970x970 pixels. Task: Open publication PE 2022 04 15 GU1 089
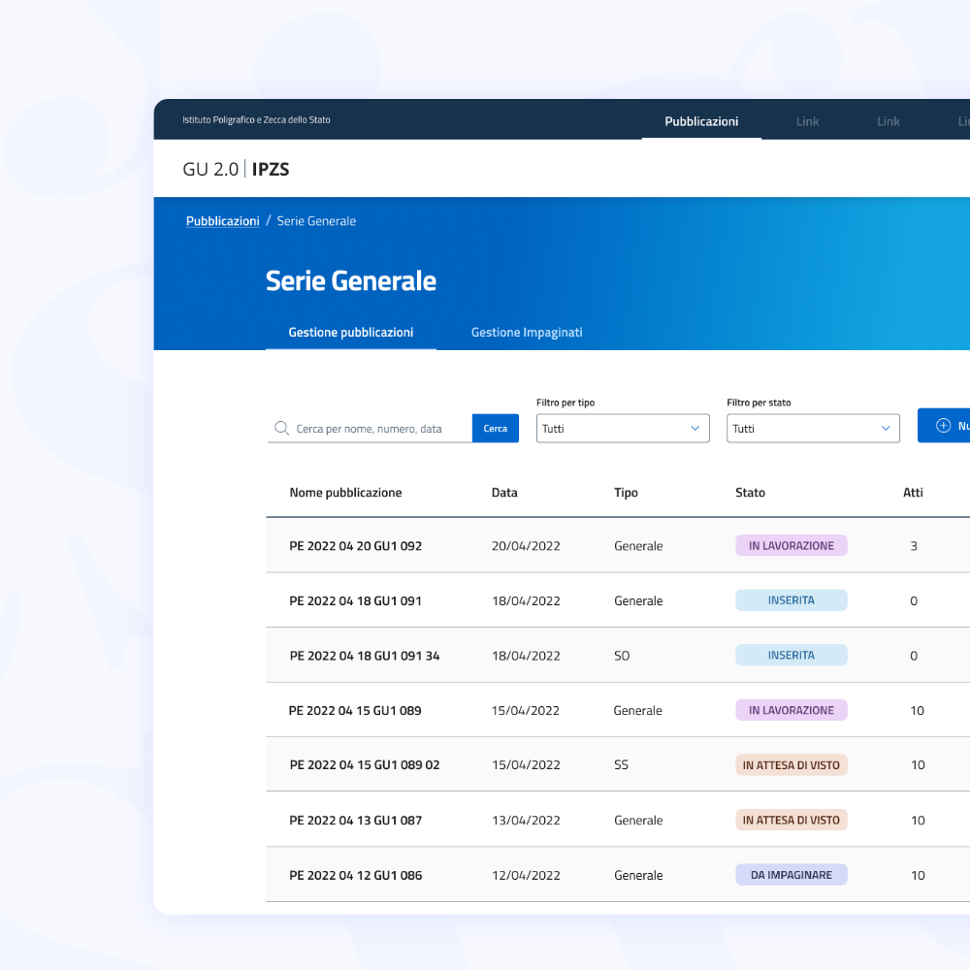(x=355, y=710)
